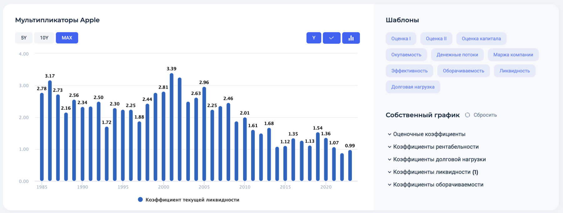Viewport: 563px width, 213px height.
Task: Expand Коэффициенты рентабельности section
Action: coord(433,147)
